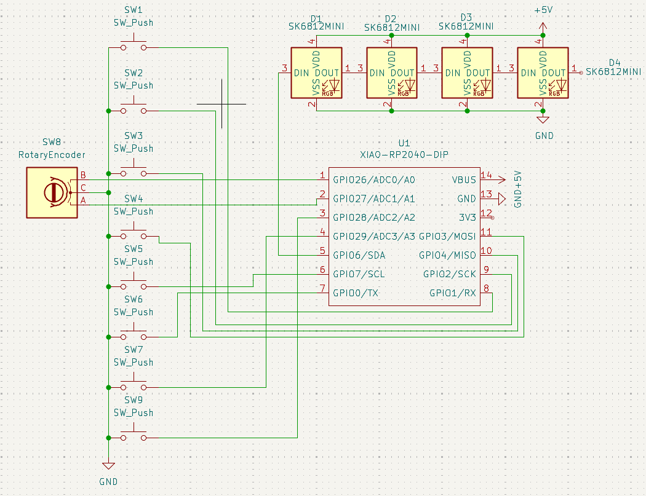Image resolution: width=646 pixels, height=496 pixels.
Task: Click the SW9 reference label
Action: pos(134,400)
